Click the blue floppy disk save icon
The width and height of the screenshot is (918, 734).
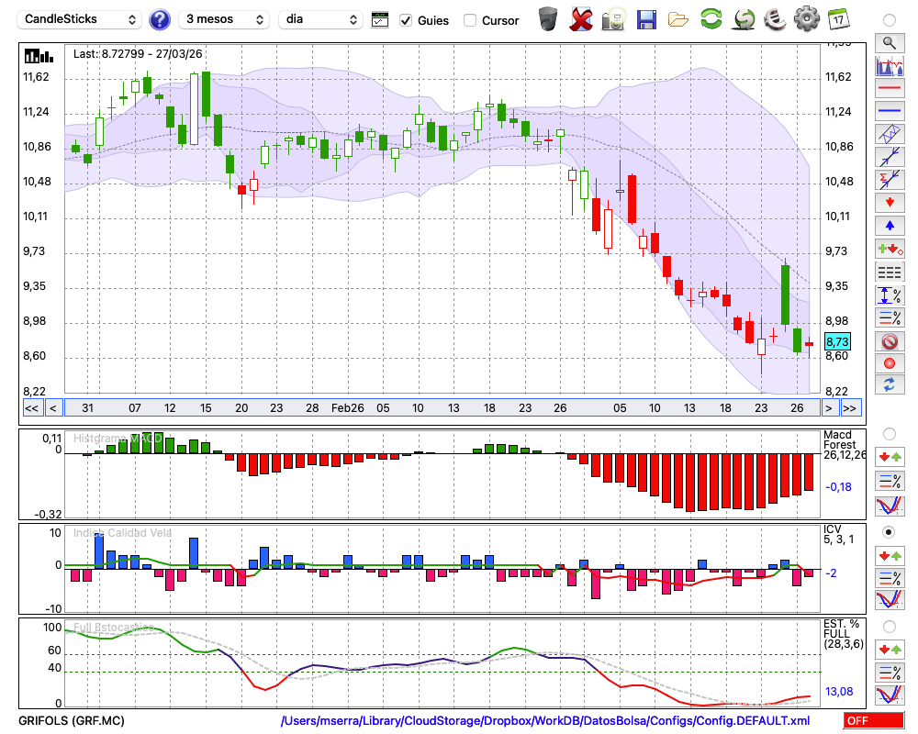(x=646, y=19)
